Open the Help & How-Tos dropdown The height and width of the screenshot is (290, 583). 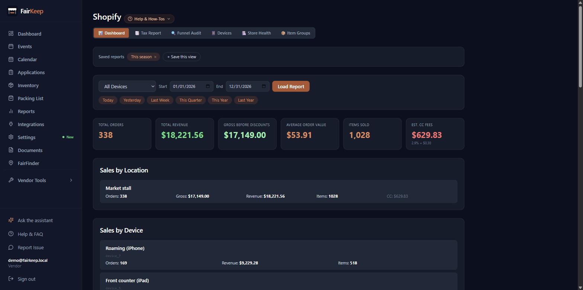(x=149, y=19)
